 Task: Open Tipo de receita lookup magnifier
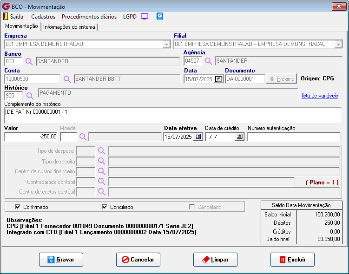point(101,161)
